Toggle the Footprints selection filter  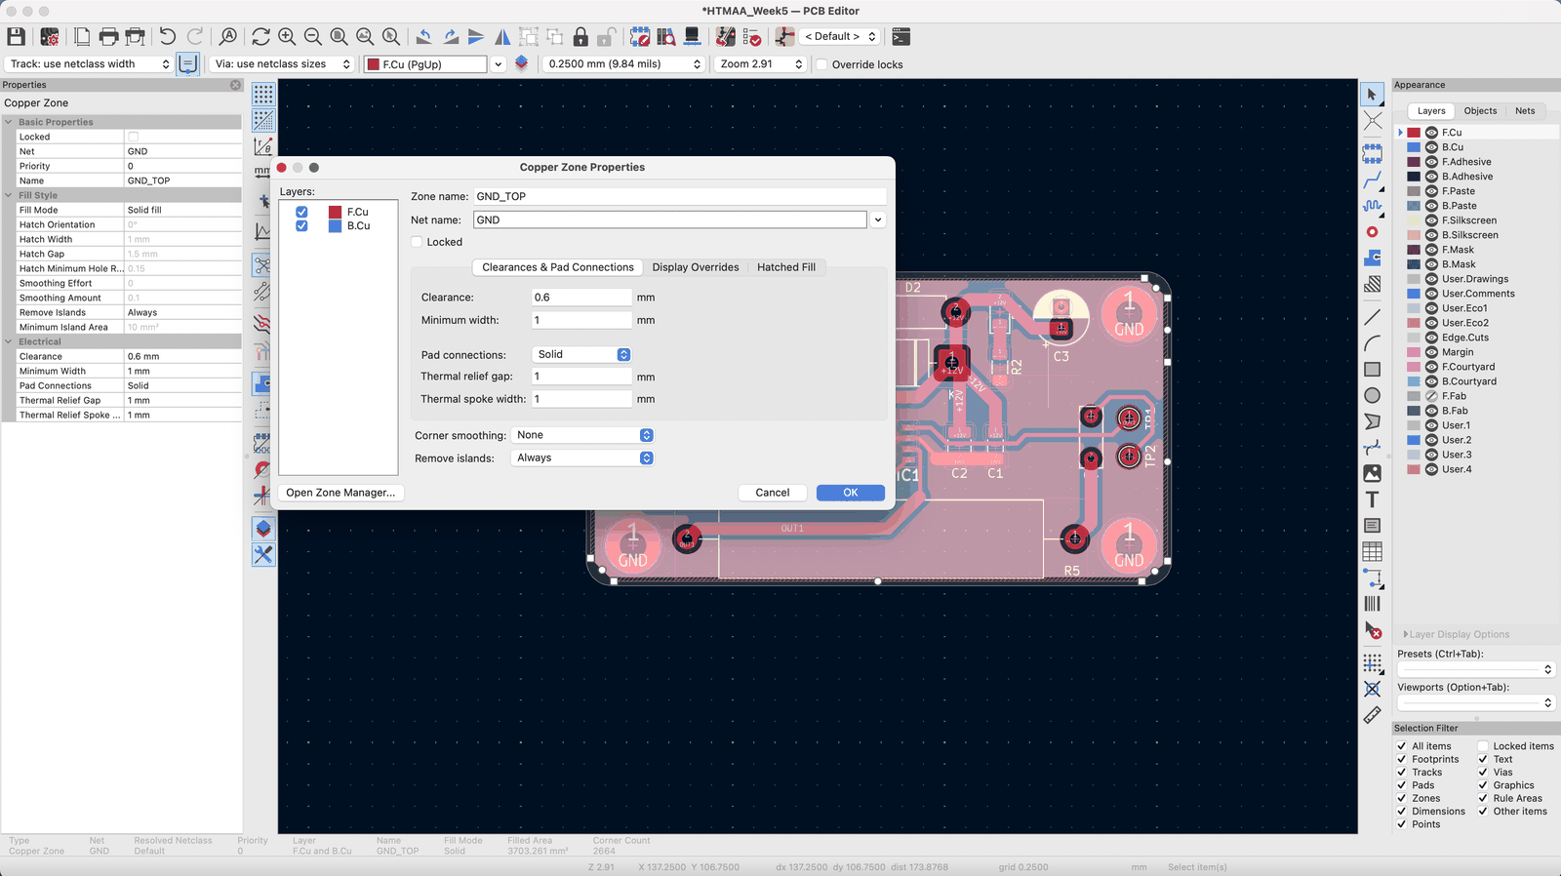tap(1402, 759)
